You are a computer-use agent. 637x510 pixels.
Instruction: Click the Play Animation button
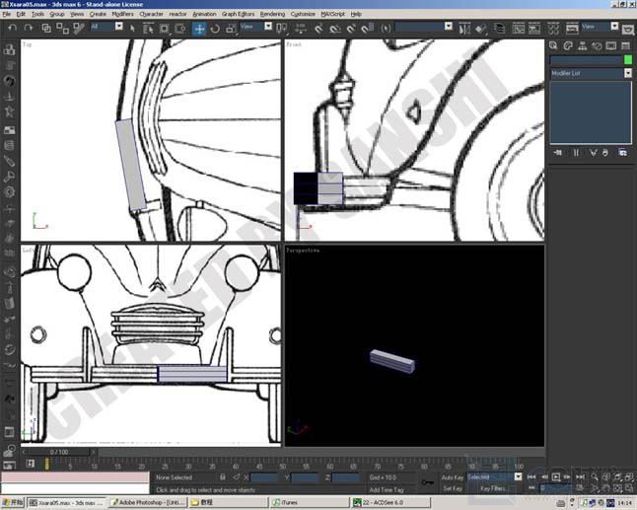556,476
